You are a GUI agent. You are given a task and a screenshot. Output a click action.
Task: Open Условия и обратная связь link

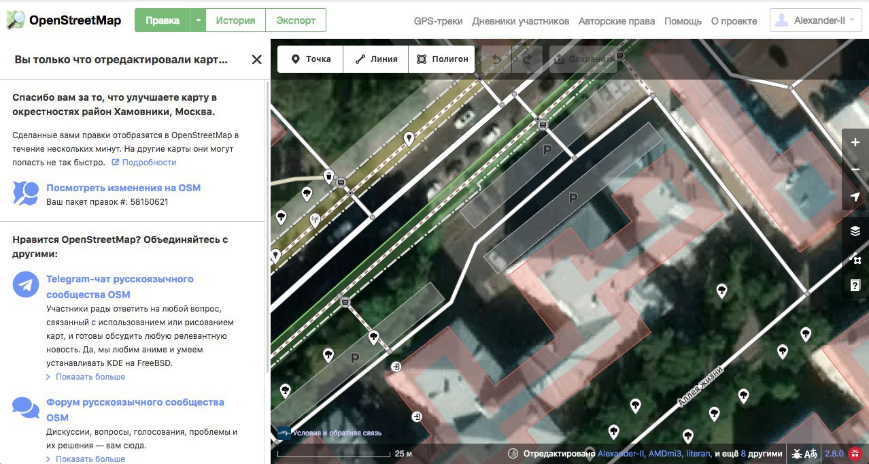tap(337, 433)
